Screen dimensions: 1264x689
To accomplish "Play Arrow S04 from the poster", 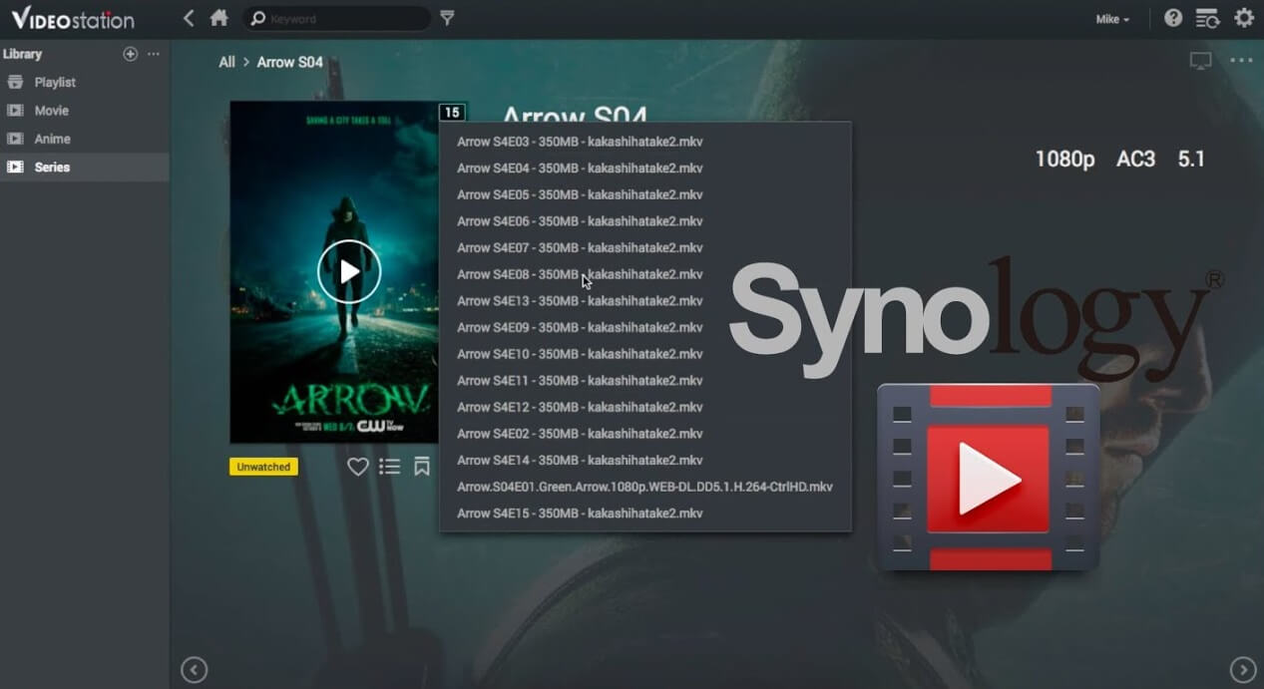I will (349, 271).
